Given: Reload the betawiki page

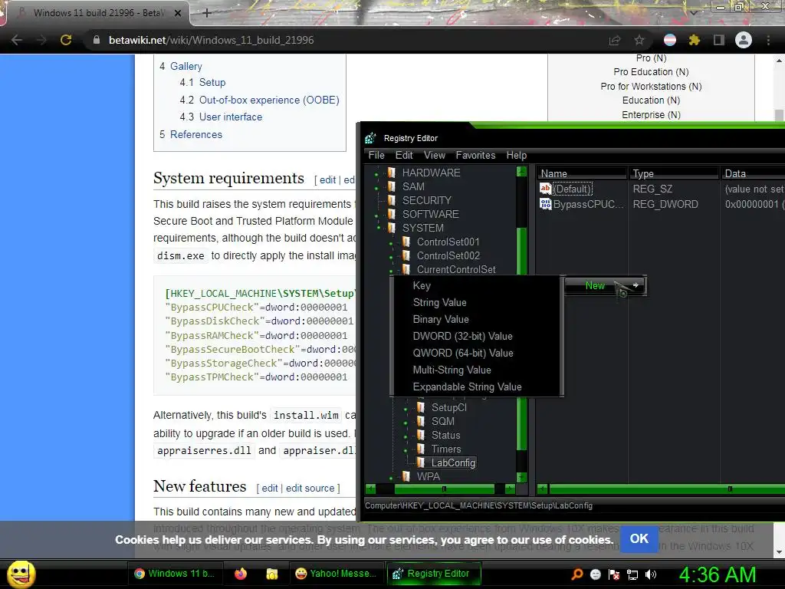Looking at the screenshot, I should 66,40.
